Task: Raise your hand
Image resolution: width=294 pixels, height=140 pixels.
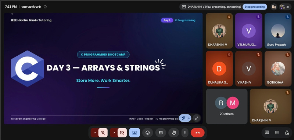Action: [x=174, y=133]
